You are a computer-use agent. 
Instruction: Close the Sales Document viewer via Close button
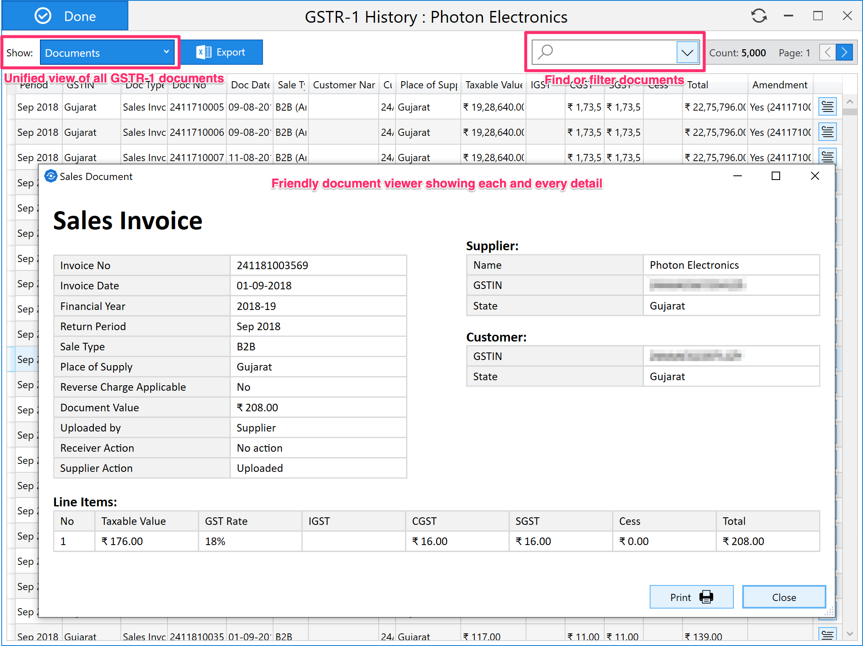point(783,597)
